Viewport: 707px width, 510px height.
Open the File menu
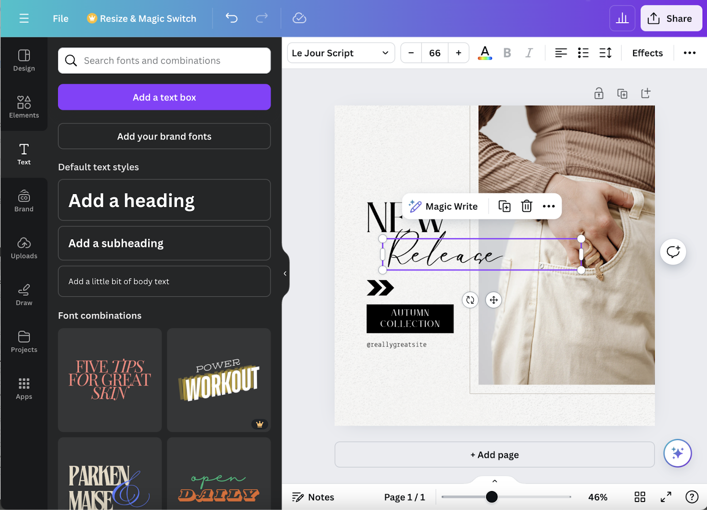pos(60,18)
